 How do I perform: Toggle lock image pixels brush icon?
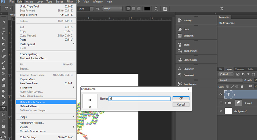click(x=232, y=87)
